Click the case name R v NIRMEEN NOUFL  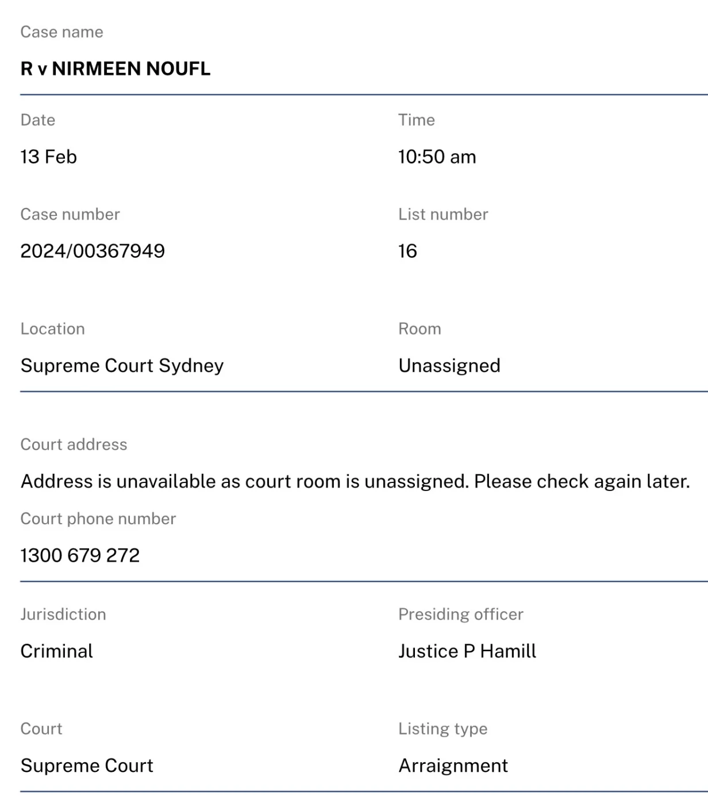point(116,69)
